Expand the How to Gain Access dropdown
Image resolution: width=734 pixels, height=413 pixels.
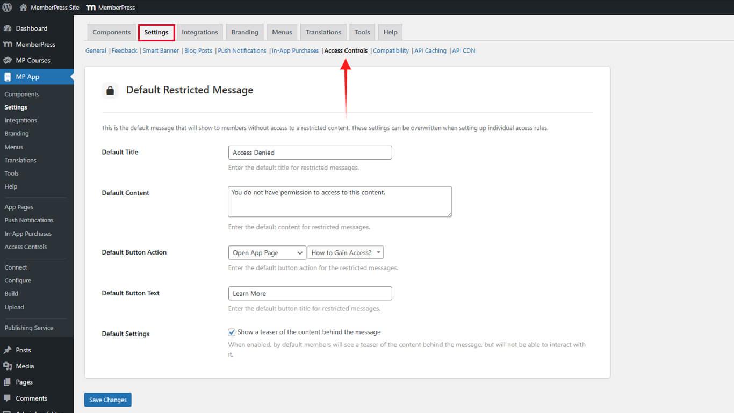(x=345, y=253)
